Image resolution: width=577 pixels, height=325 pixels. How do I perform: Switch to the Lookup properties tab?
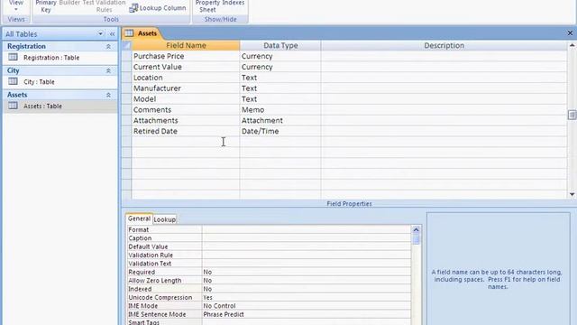point(164,219)
